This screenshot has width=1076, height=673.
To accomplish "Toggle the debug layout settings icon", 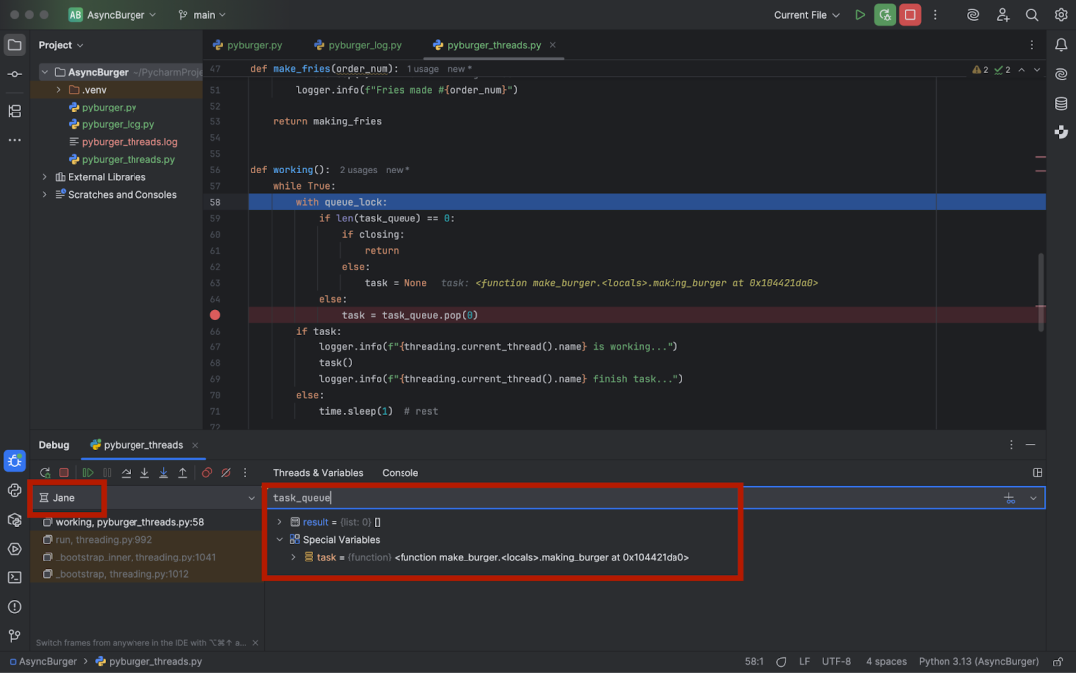I will coord(1037,473).
